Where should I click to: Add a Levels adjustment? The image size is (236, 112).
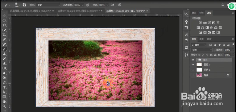point(205,23)
